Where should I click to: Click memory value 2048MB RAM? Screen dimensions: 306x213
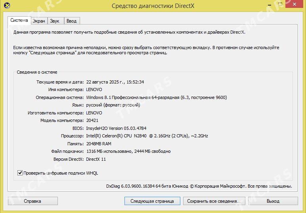coord(99,144)
